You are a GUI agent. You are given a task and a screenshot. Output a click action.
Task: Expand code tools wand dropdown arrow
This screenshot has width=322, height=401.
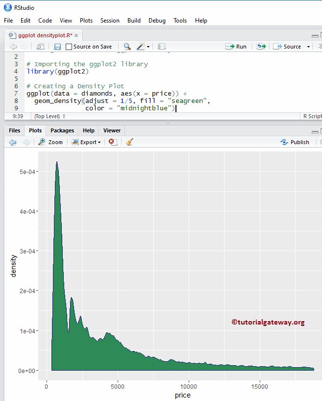coord(149,47)
